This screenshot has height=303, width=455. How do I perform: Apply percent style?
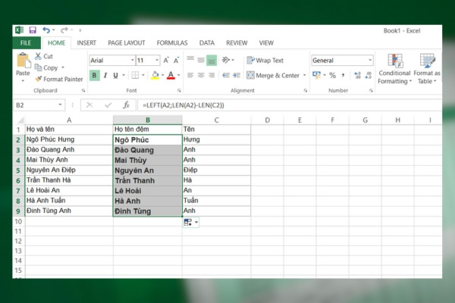click(x=333, y=76)
